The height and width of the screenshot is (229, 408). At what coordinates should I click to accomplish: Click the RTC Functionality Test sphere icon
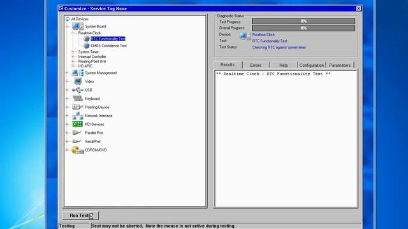click(87, 39)
